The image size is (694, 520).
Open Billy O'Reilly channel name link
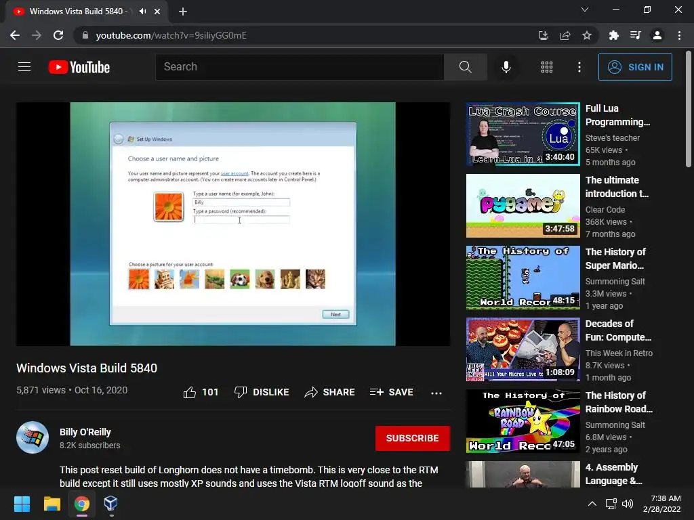tap(85, 432)
